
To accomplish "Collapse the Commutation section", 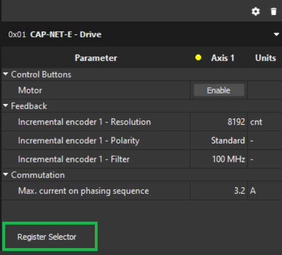I will pyautogui.click(x=6, y=175).
